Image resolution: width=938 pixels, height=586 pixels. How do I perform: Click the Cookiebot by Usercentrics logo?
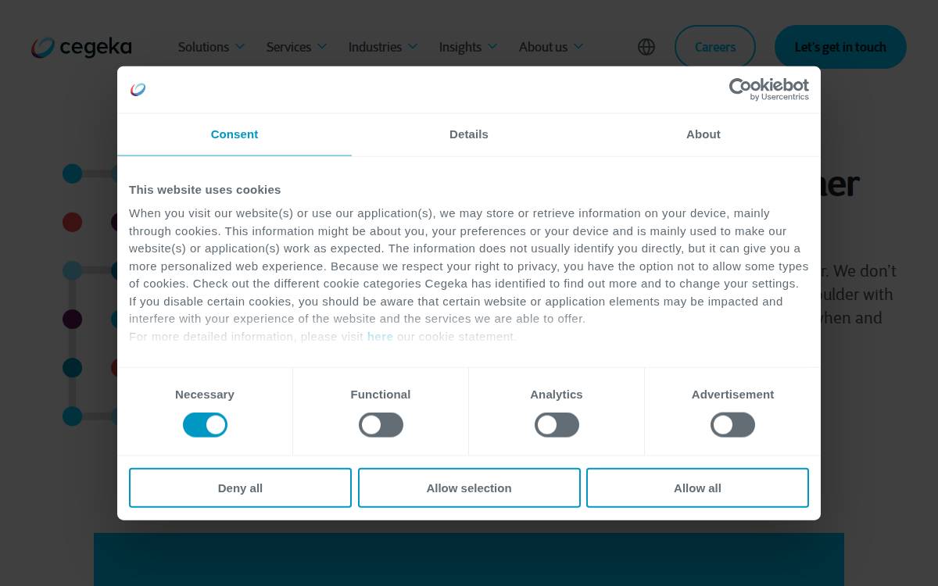[769, 89]
